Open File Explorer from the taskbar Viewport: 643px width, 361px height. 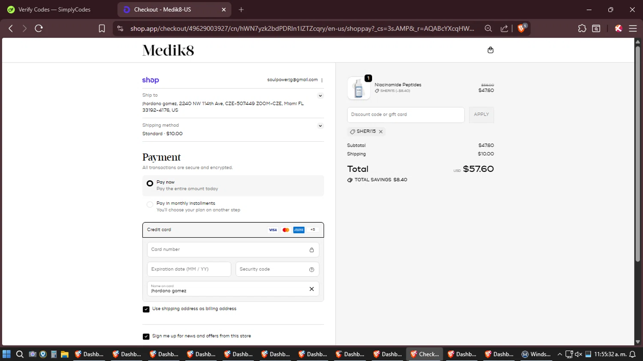click(65, 354)
